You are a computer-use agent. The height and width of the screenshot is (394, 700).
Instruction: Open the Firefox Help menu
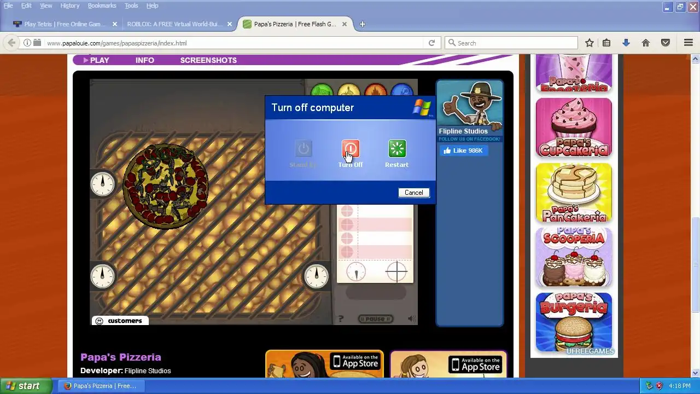click(152, 5)
